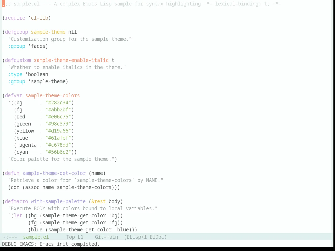Click the 'defgroup' keyword
Viewport: 335px width, 251px height.
(x=16, y=32)
